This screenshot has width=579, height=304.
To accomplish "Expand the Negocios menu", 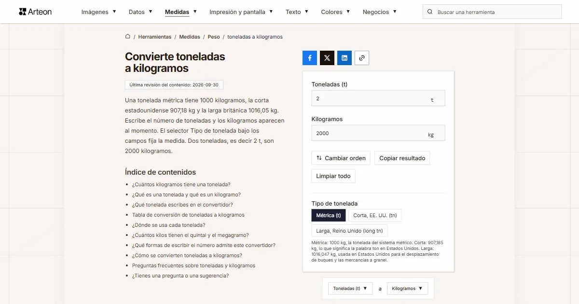I will 380,12.
